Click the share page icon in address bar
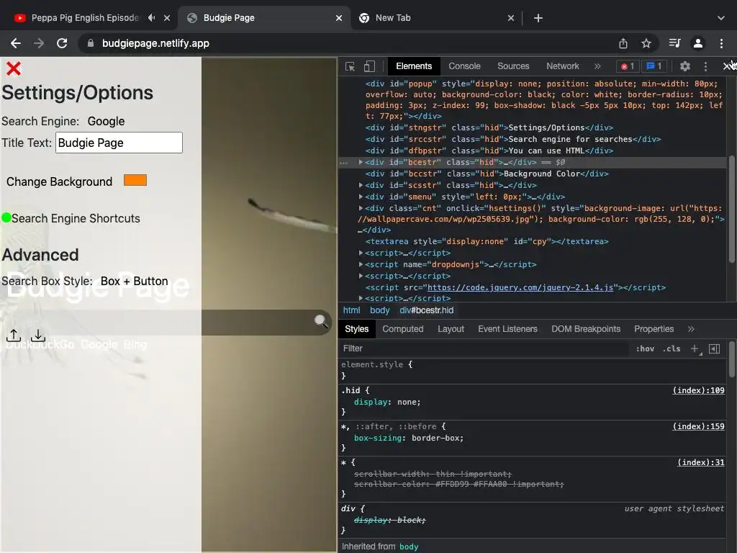The height and width of the screenshot is (553, 737). (623, 43)
